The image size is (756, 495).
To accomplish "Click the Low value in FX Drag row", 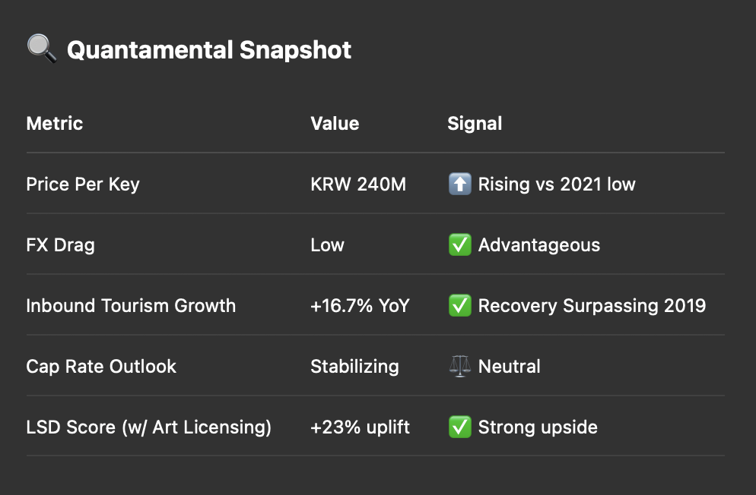I will pyautogui.click(x=327, y=245).
